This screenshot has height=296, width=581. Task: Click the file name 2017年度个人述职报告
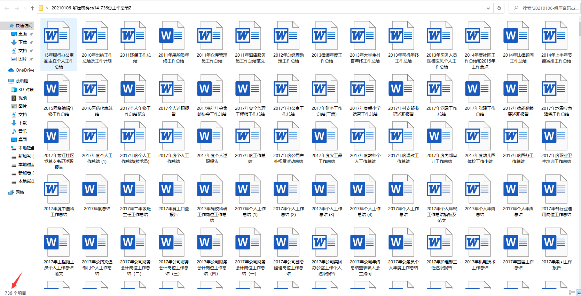click(212, 158)
